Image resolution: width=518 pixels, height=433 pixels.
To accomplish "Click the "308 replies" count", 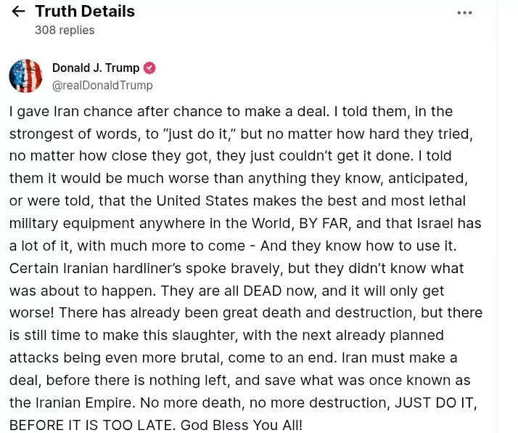I will pos(65,31).
